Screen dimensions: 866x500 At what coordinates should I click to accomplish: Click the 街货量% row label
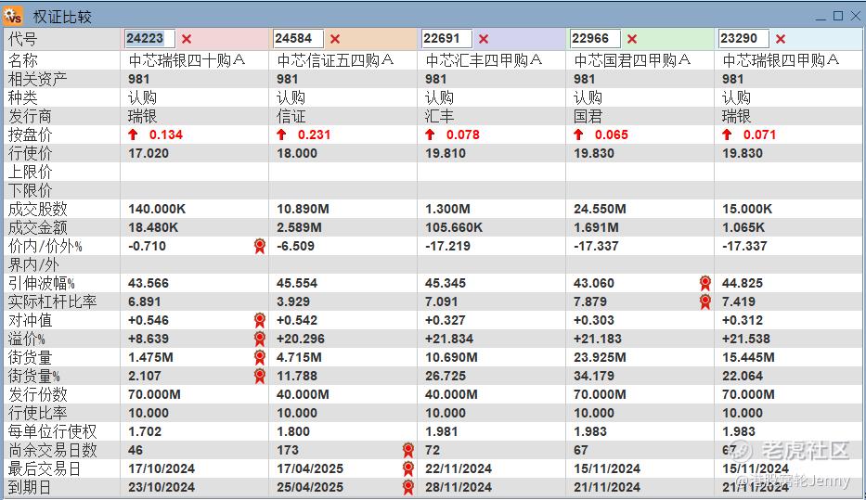tap(33, 376)
